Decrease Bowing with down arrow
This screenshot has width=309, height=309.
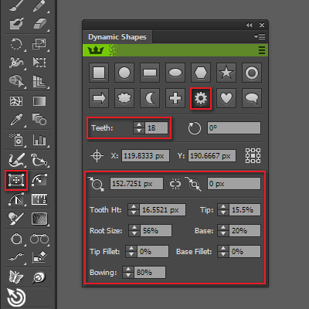tap(128, 275)
